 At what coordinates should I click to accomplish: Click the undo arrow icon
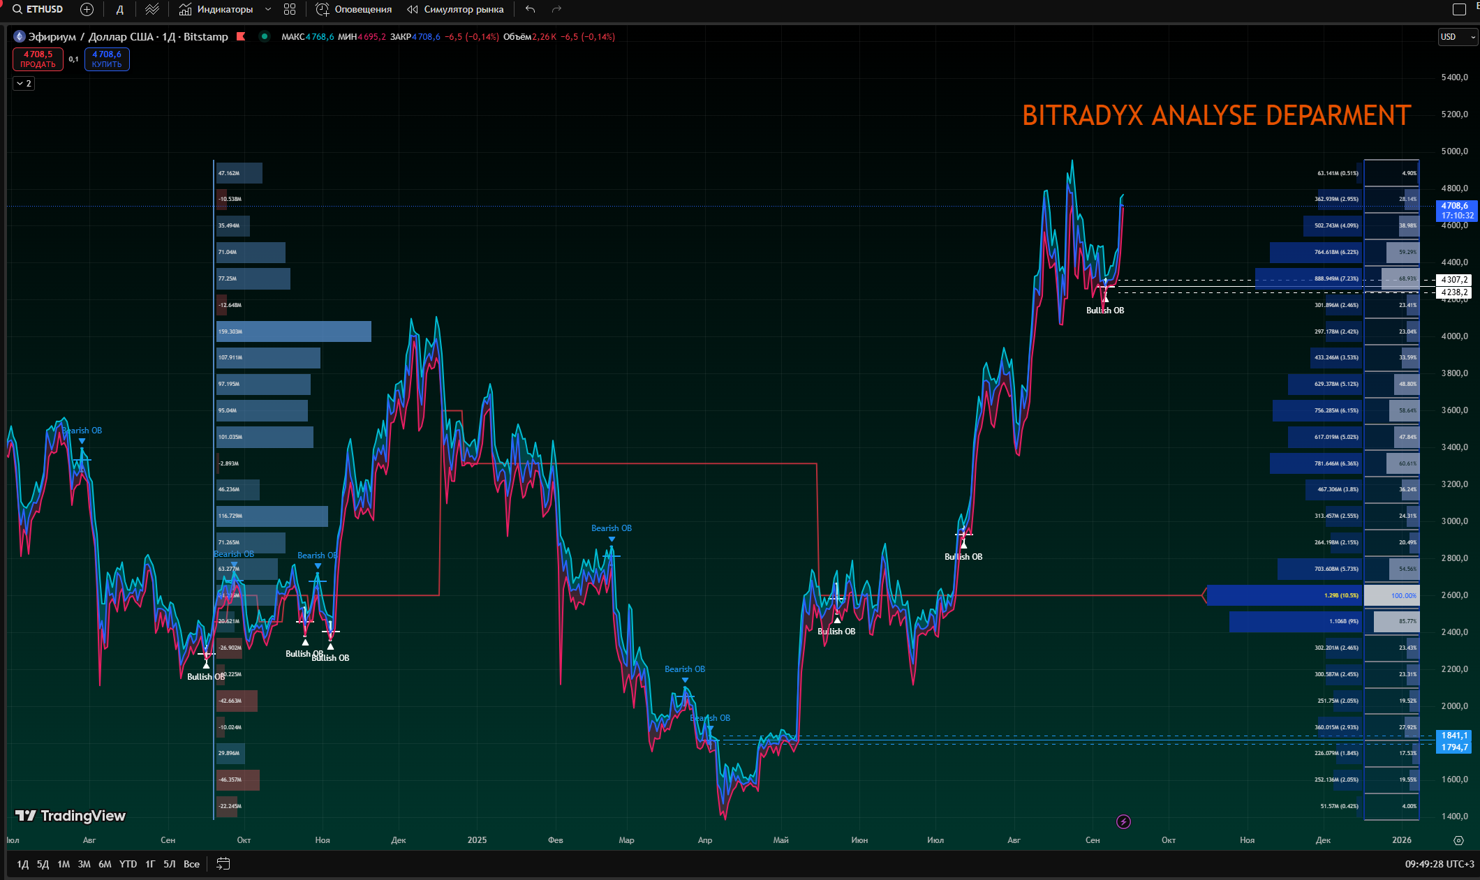[x=531, y=9]
